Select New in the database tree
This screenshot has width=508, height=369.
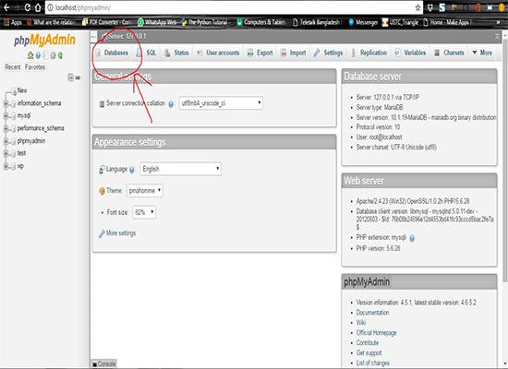22,90
